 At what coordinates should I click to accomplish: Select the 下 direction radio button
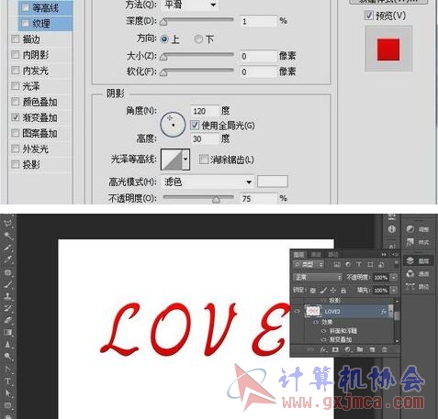click(x=198, y=39)
